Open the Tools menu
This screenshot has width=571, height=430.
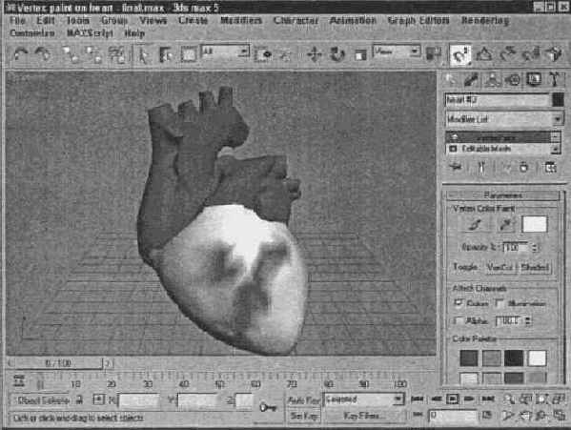click(x=78, y=20)
